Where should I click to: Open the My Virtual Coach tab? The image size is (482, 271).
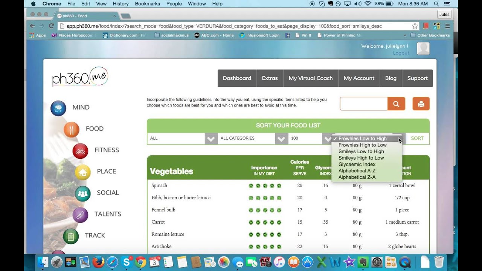tap(311, 78)
